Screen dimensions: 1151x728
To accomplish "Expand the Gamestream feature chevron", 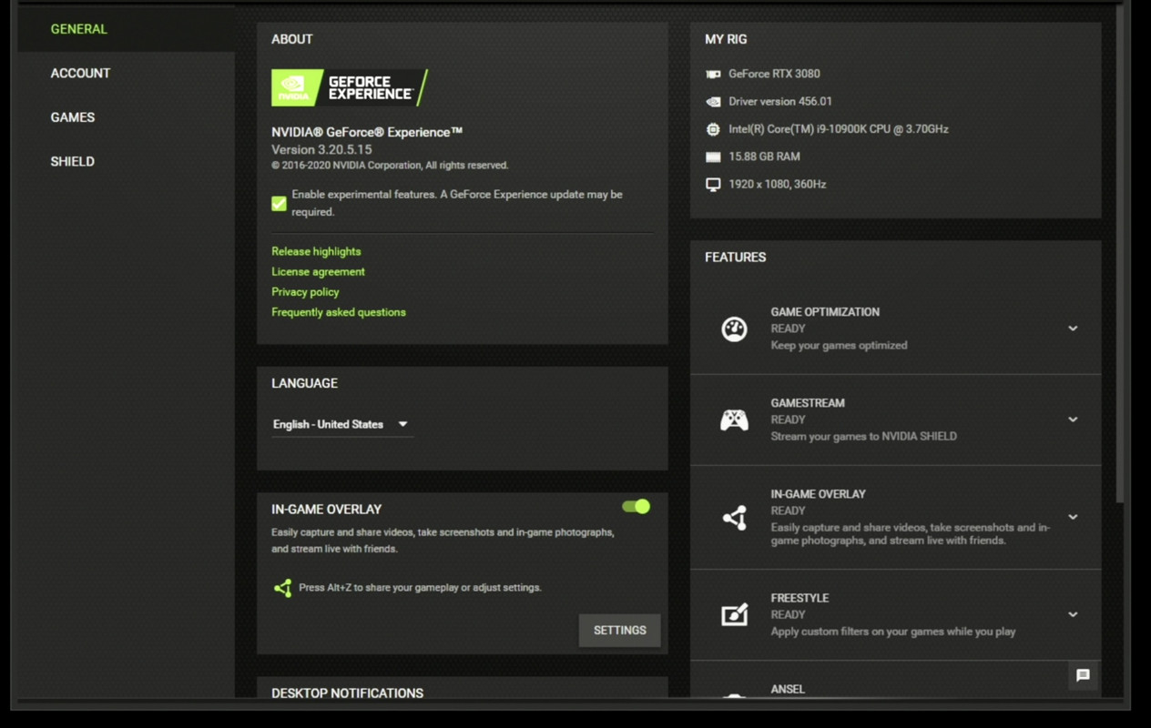I will click(x=1073, y=420).
